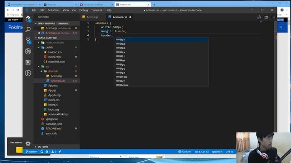Open the Extensions view in activity bar

coord(28,62)
